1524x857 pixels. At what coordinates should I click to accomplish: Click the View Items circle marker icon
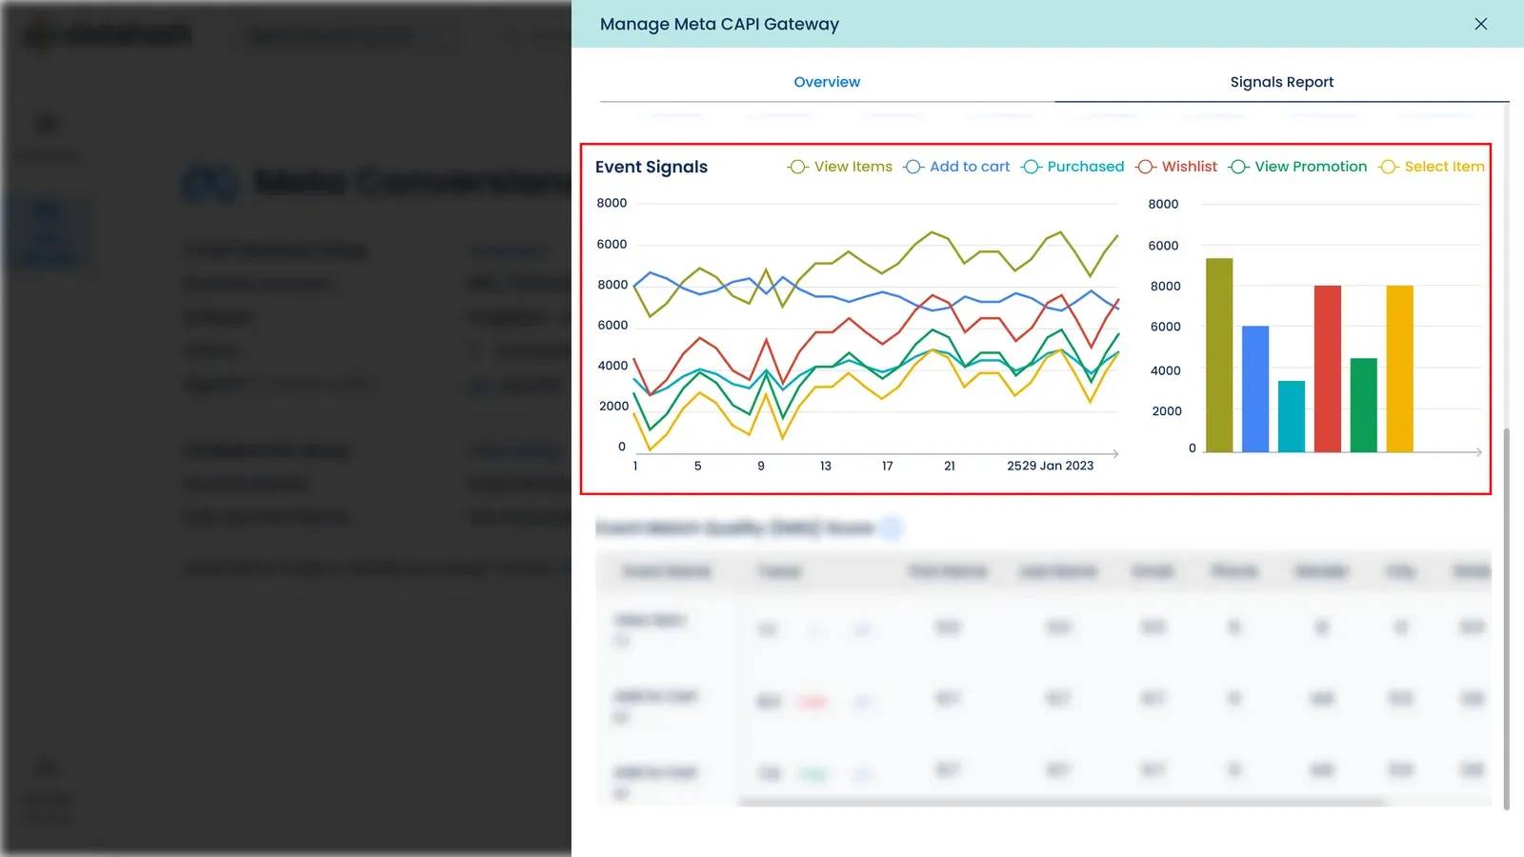798,167
